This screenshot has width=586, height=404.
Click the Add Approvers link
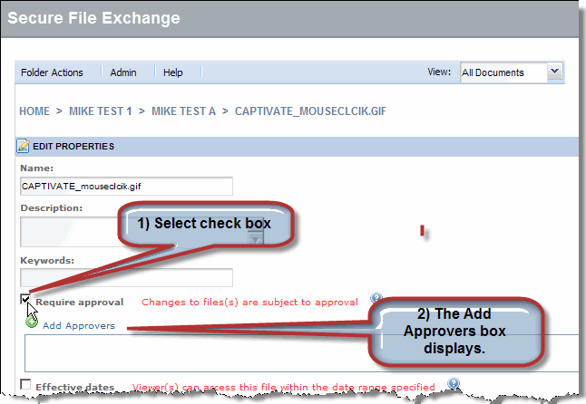point(79,325)
